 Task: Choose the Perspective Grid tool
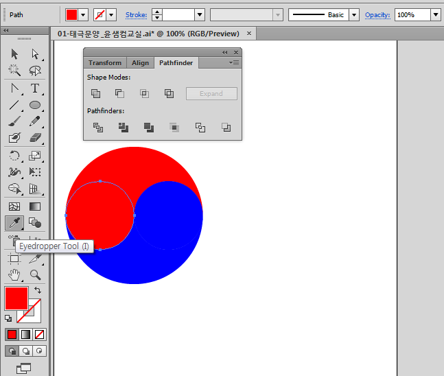click(x=35, y=189)
